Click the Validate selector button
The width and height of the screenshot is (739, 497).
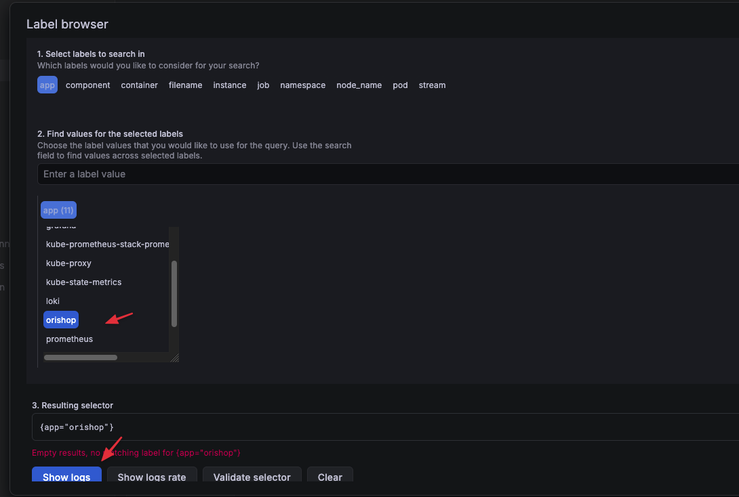pyautogui.click(x=252, y=476)
